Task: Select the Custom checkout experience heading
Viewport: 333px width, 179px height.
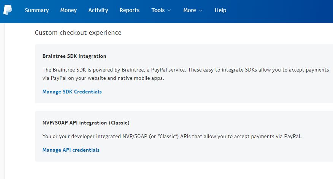Action: point(78,33)
